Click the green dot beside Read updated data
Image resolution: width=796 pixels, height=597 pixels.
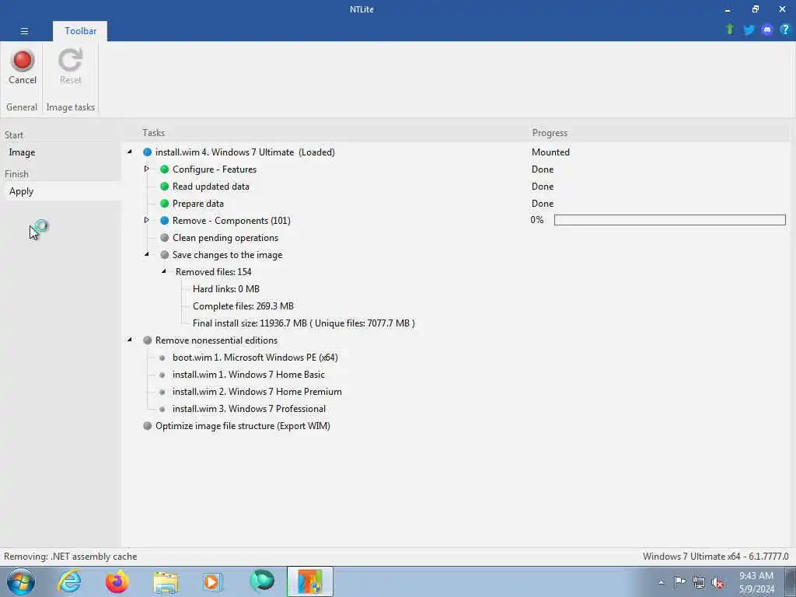click(165, 187)
